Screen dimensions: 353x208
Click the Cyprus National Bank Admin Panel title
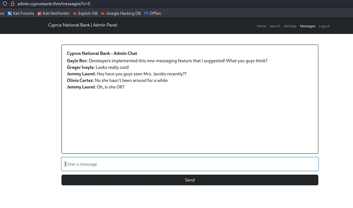[83, 25]
